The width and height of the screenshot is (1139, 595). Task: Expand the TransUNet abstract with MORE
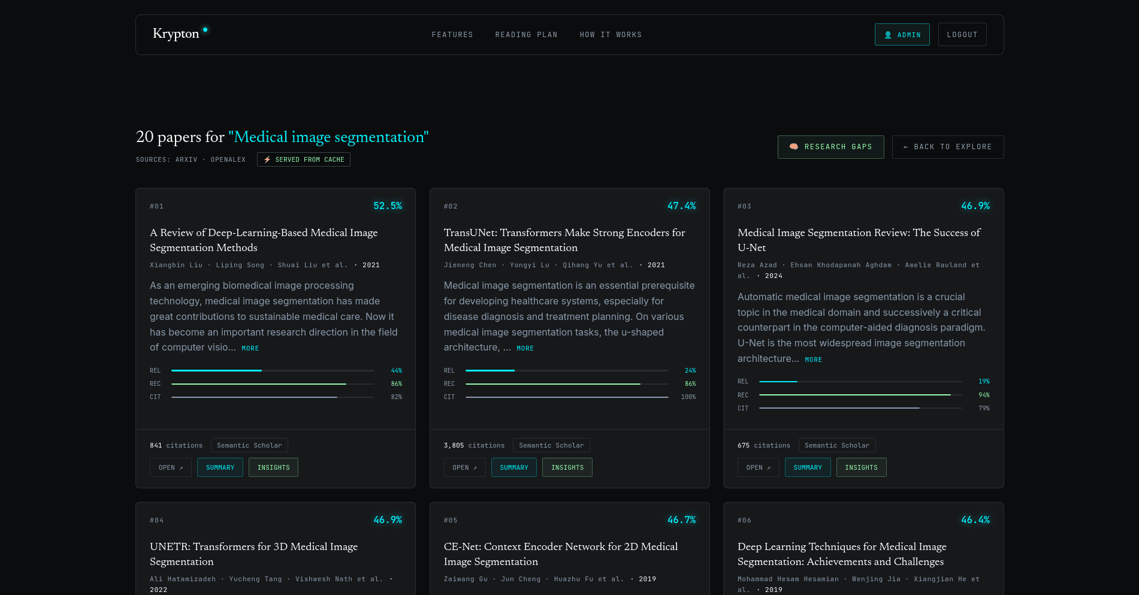(x=525, y=348)
